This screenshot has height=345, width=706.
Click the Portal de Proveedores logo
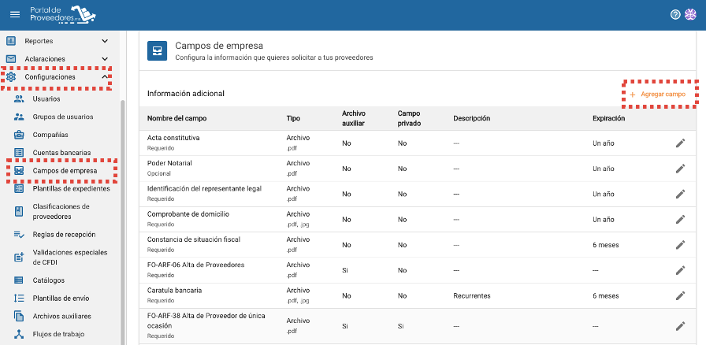pos(63,14)
